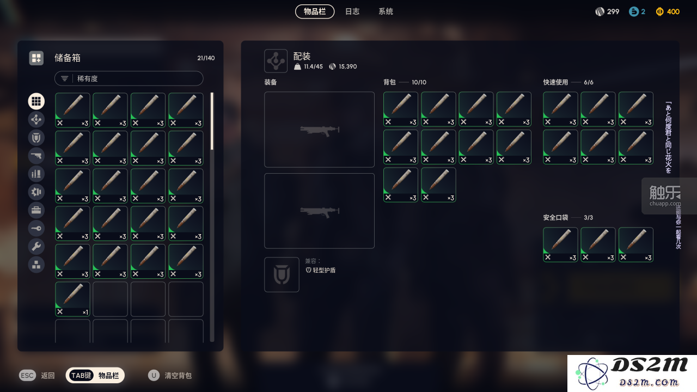
Task: Filter stash by augment category icon
Action: point(36,119)
